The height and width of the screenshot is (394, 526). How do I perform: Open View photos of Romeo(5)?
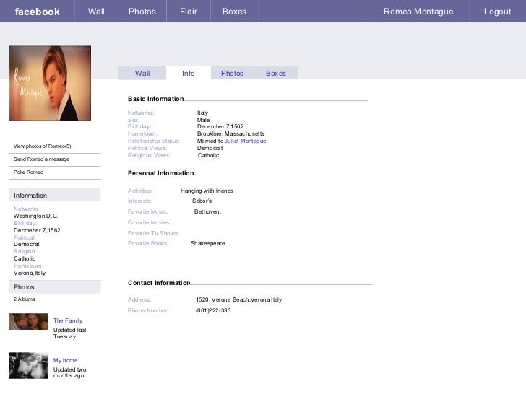point(42,146)
